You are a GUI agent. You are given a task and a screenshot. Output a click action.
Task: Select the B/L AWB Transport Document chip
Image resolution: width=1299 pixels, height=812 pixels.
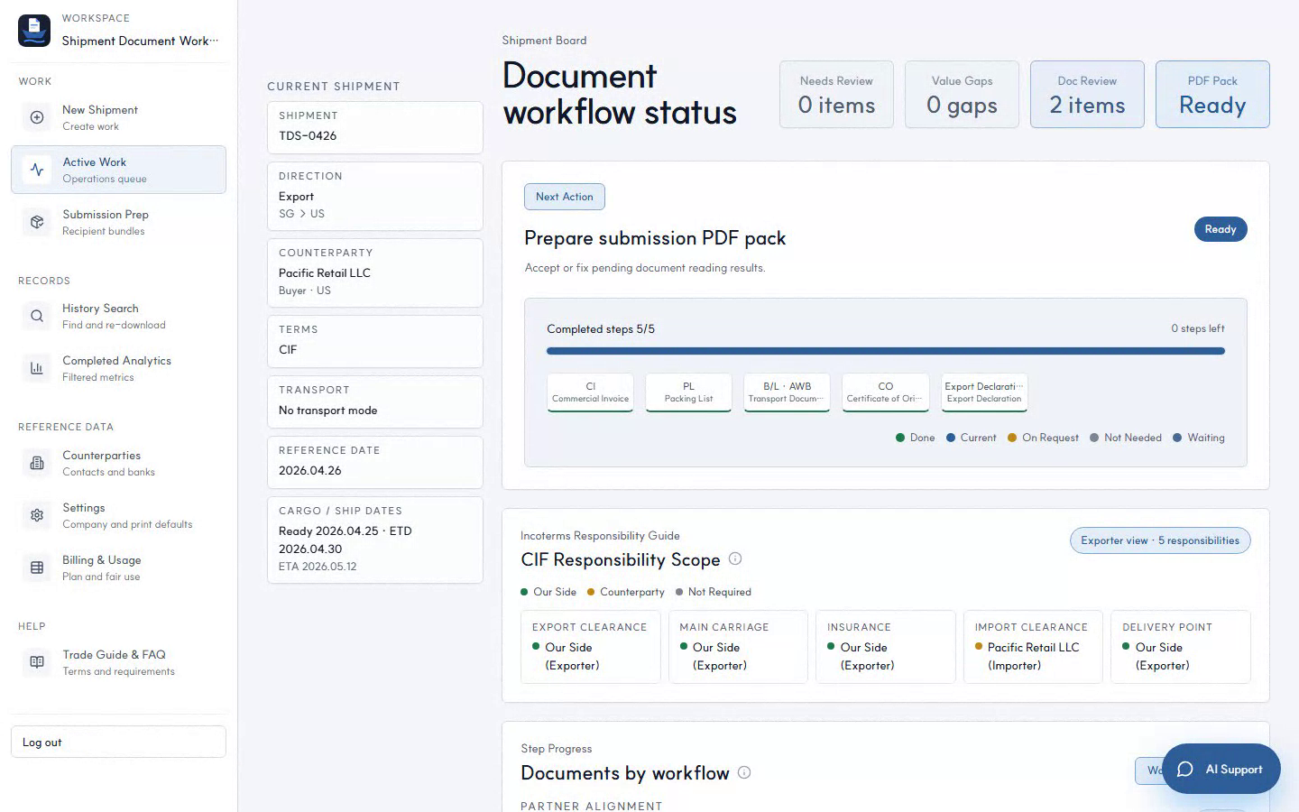tap(787, 392)
